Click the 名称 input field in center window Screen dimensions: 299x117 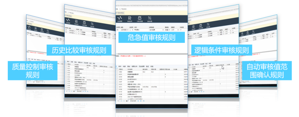[x=141, y=30]
